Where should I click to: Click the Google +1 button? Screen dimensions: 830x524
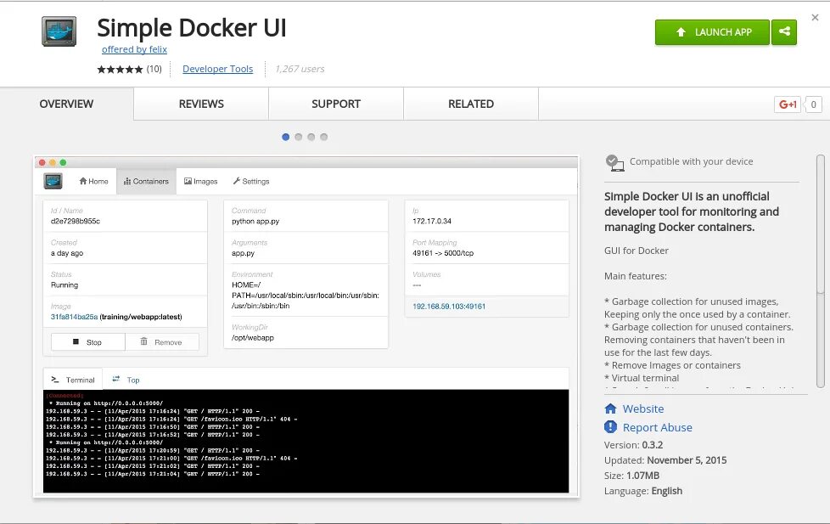(x=788, y=104)
